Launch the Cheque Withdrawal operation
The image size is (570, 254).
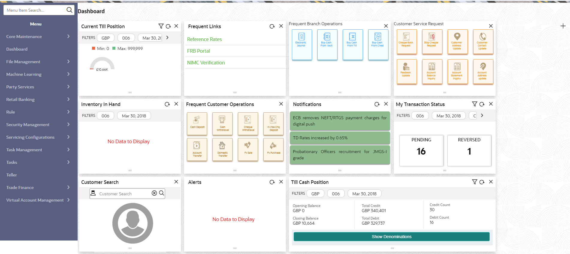pos(248,124)
